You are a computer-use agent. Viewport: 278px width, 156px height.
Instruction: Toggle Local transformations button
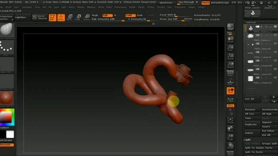click(x=231, y=91)
